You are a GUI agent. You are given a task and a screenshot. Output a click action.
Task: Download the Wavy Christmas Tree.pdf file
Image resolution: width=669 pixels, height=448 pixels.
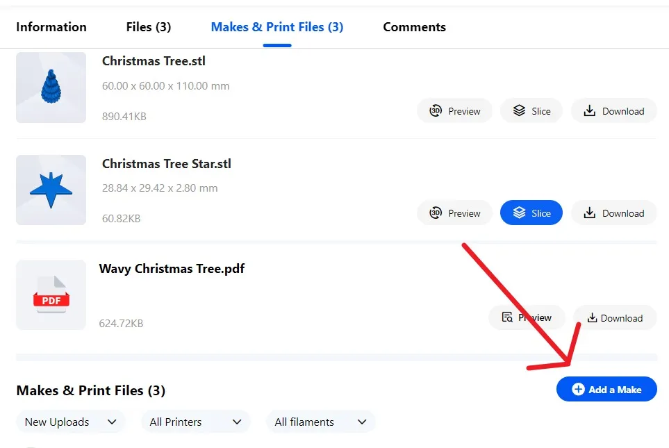(615, 317)
